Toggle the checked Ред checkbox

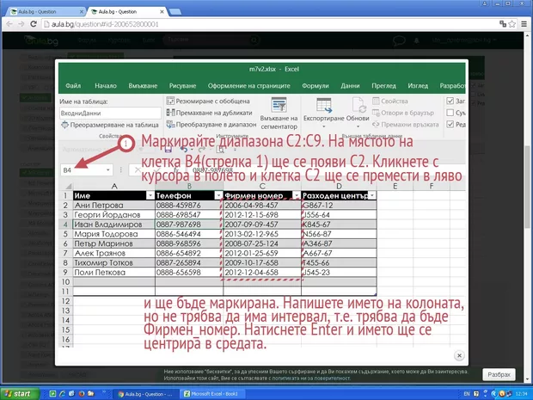(450, 124)
